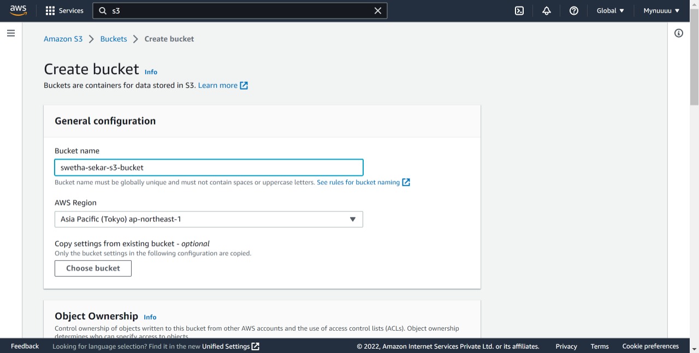Viewport: 699px width, 353px height.
Task: Click the search magnifier icon
Action: point(103,10)
